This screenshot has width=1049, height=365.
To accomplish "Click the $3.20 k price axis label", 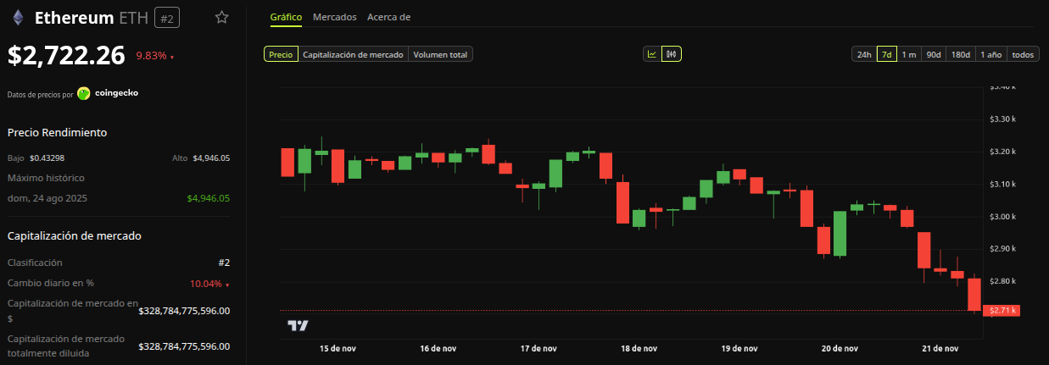I will coord(1002,152).
